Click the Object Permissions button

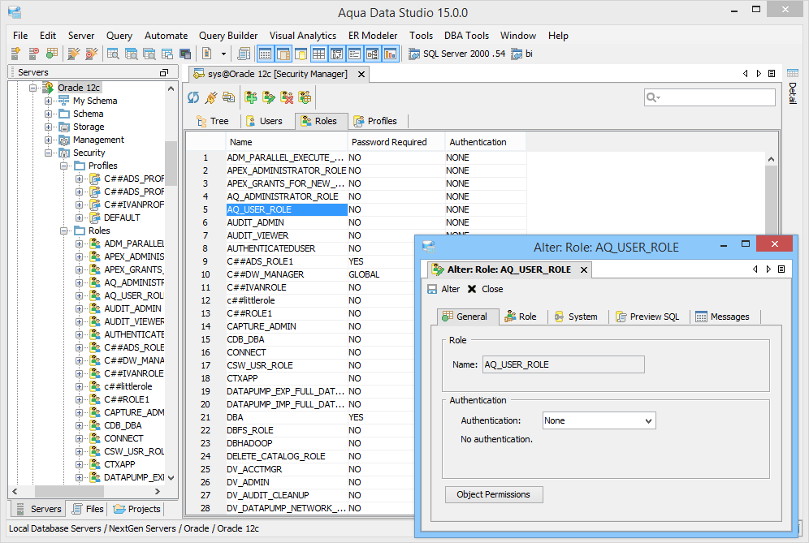pyautogui.click(x=494, y=494)
